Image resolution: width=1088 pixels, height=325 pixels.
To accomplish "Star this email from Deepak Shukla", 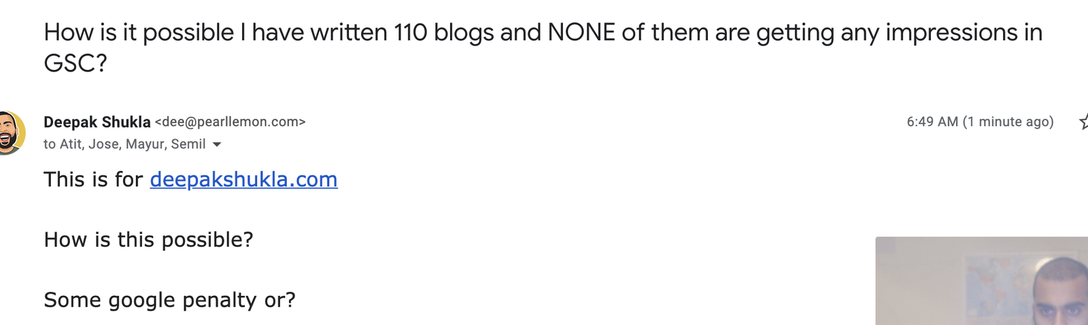I will [1083, 121].
